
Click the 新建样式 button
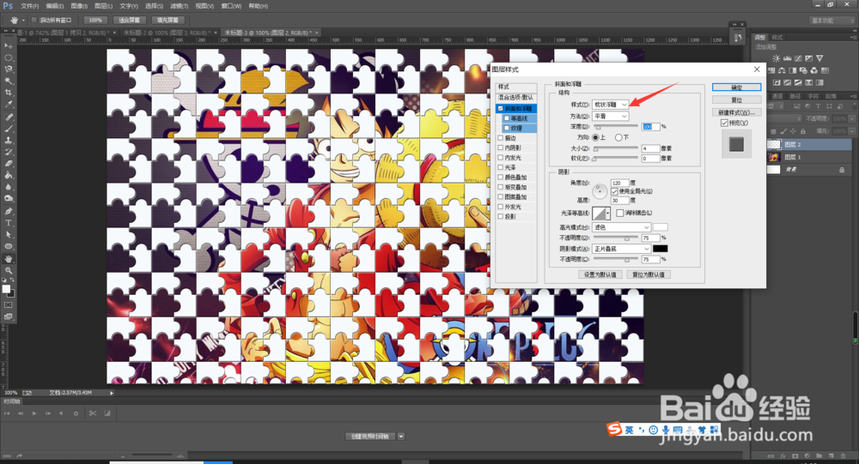coord(737,112)
